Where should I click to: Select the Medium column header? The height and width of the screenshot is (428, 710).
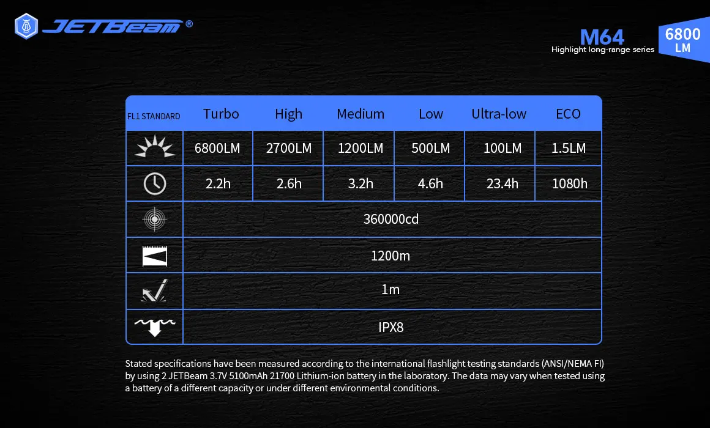point(361,114)
